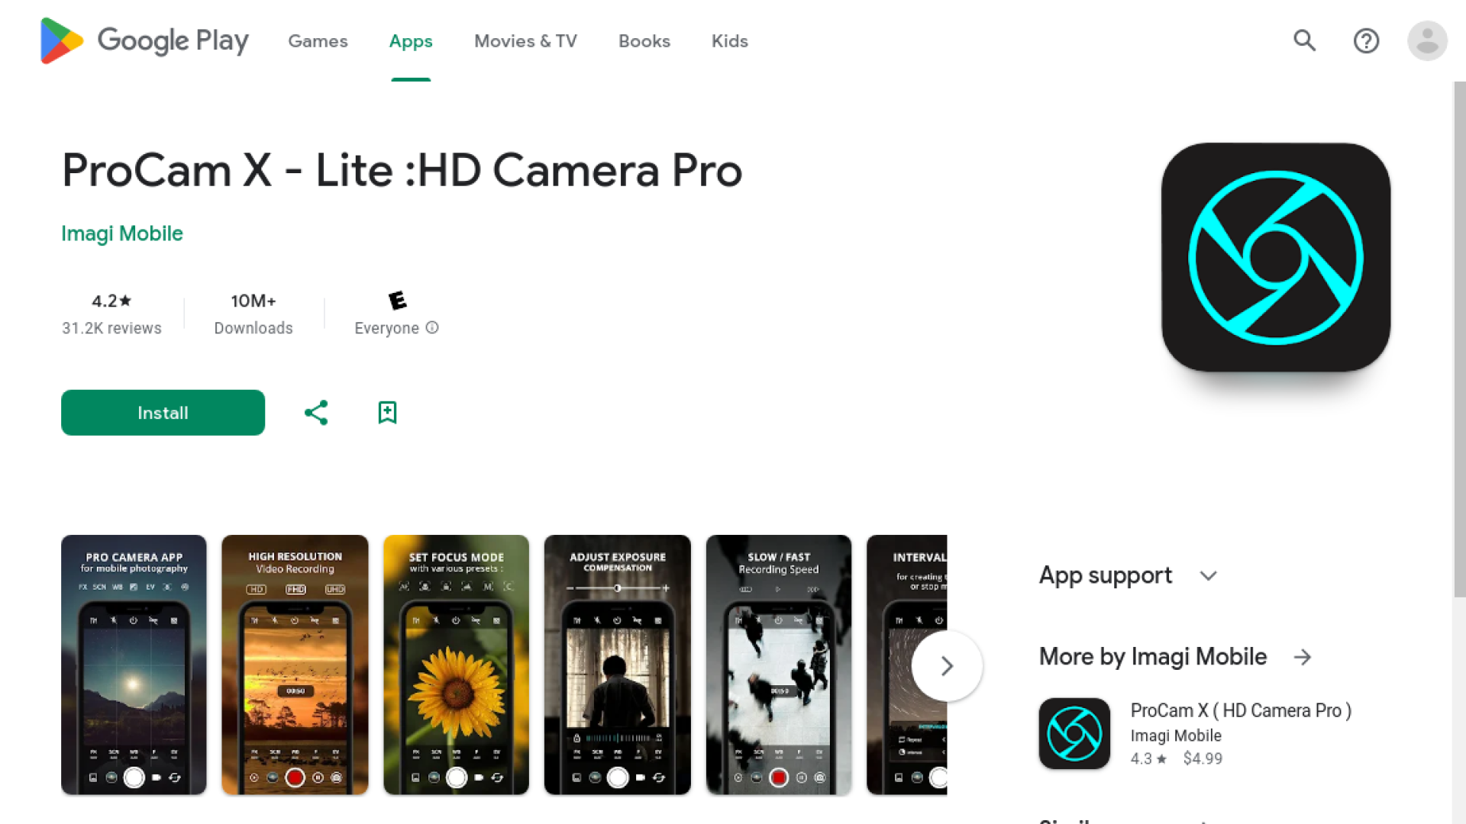Screen dimensions: 1466x824
Task: Go to the Kids tab
Action: (x=729, y=41)
